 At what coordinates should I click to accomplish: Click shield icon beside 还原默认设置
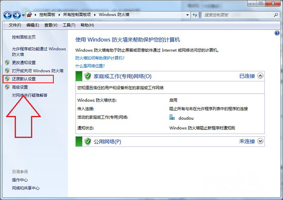[x=7, y=79]
